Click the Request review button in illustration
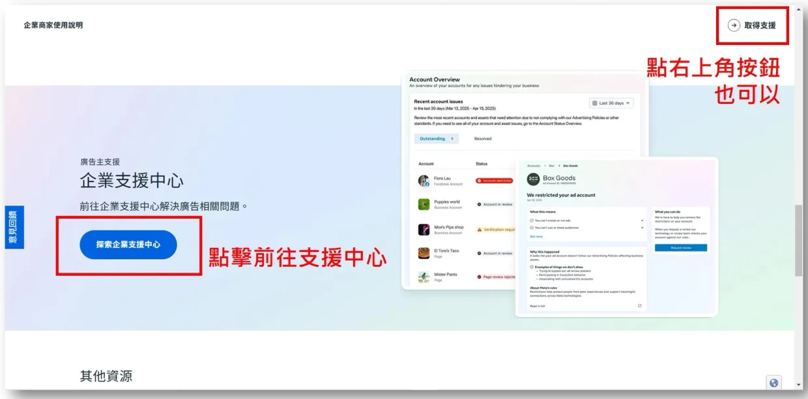 tap(681, 248)
